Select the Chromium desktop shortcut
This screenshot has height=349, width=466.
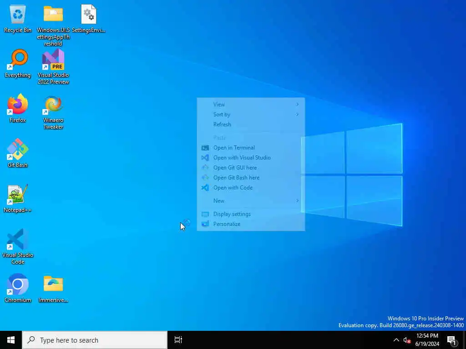click(18, 288)
